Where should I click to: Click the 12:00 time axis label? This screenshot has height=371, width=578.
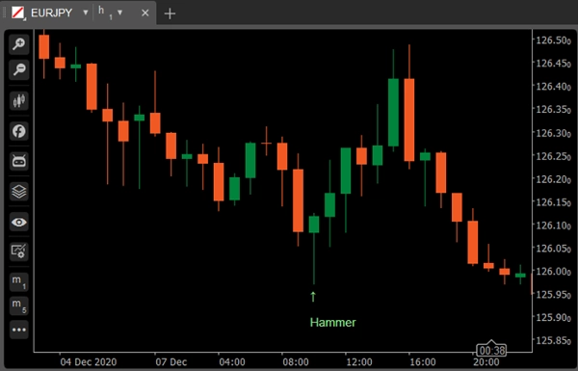pos(359,362)
